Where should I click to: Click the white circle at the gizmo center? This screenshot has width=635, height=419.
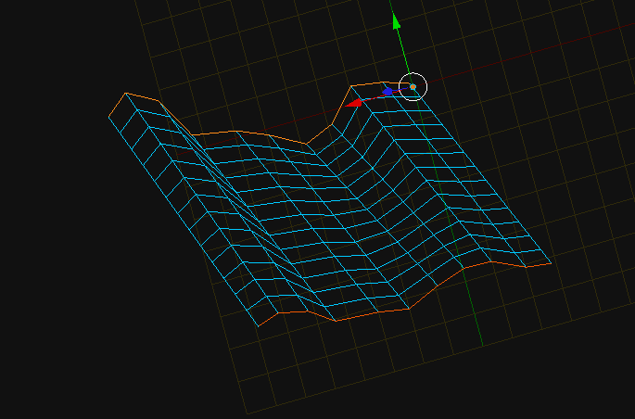click(413, 86)
